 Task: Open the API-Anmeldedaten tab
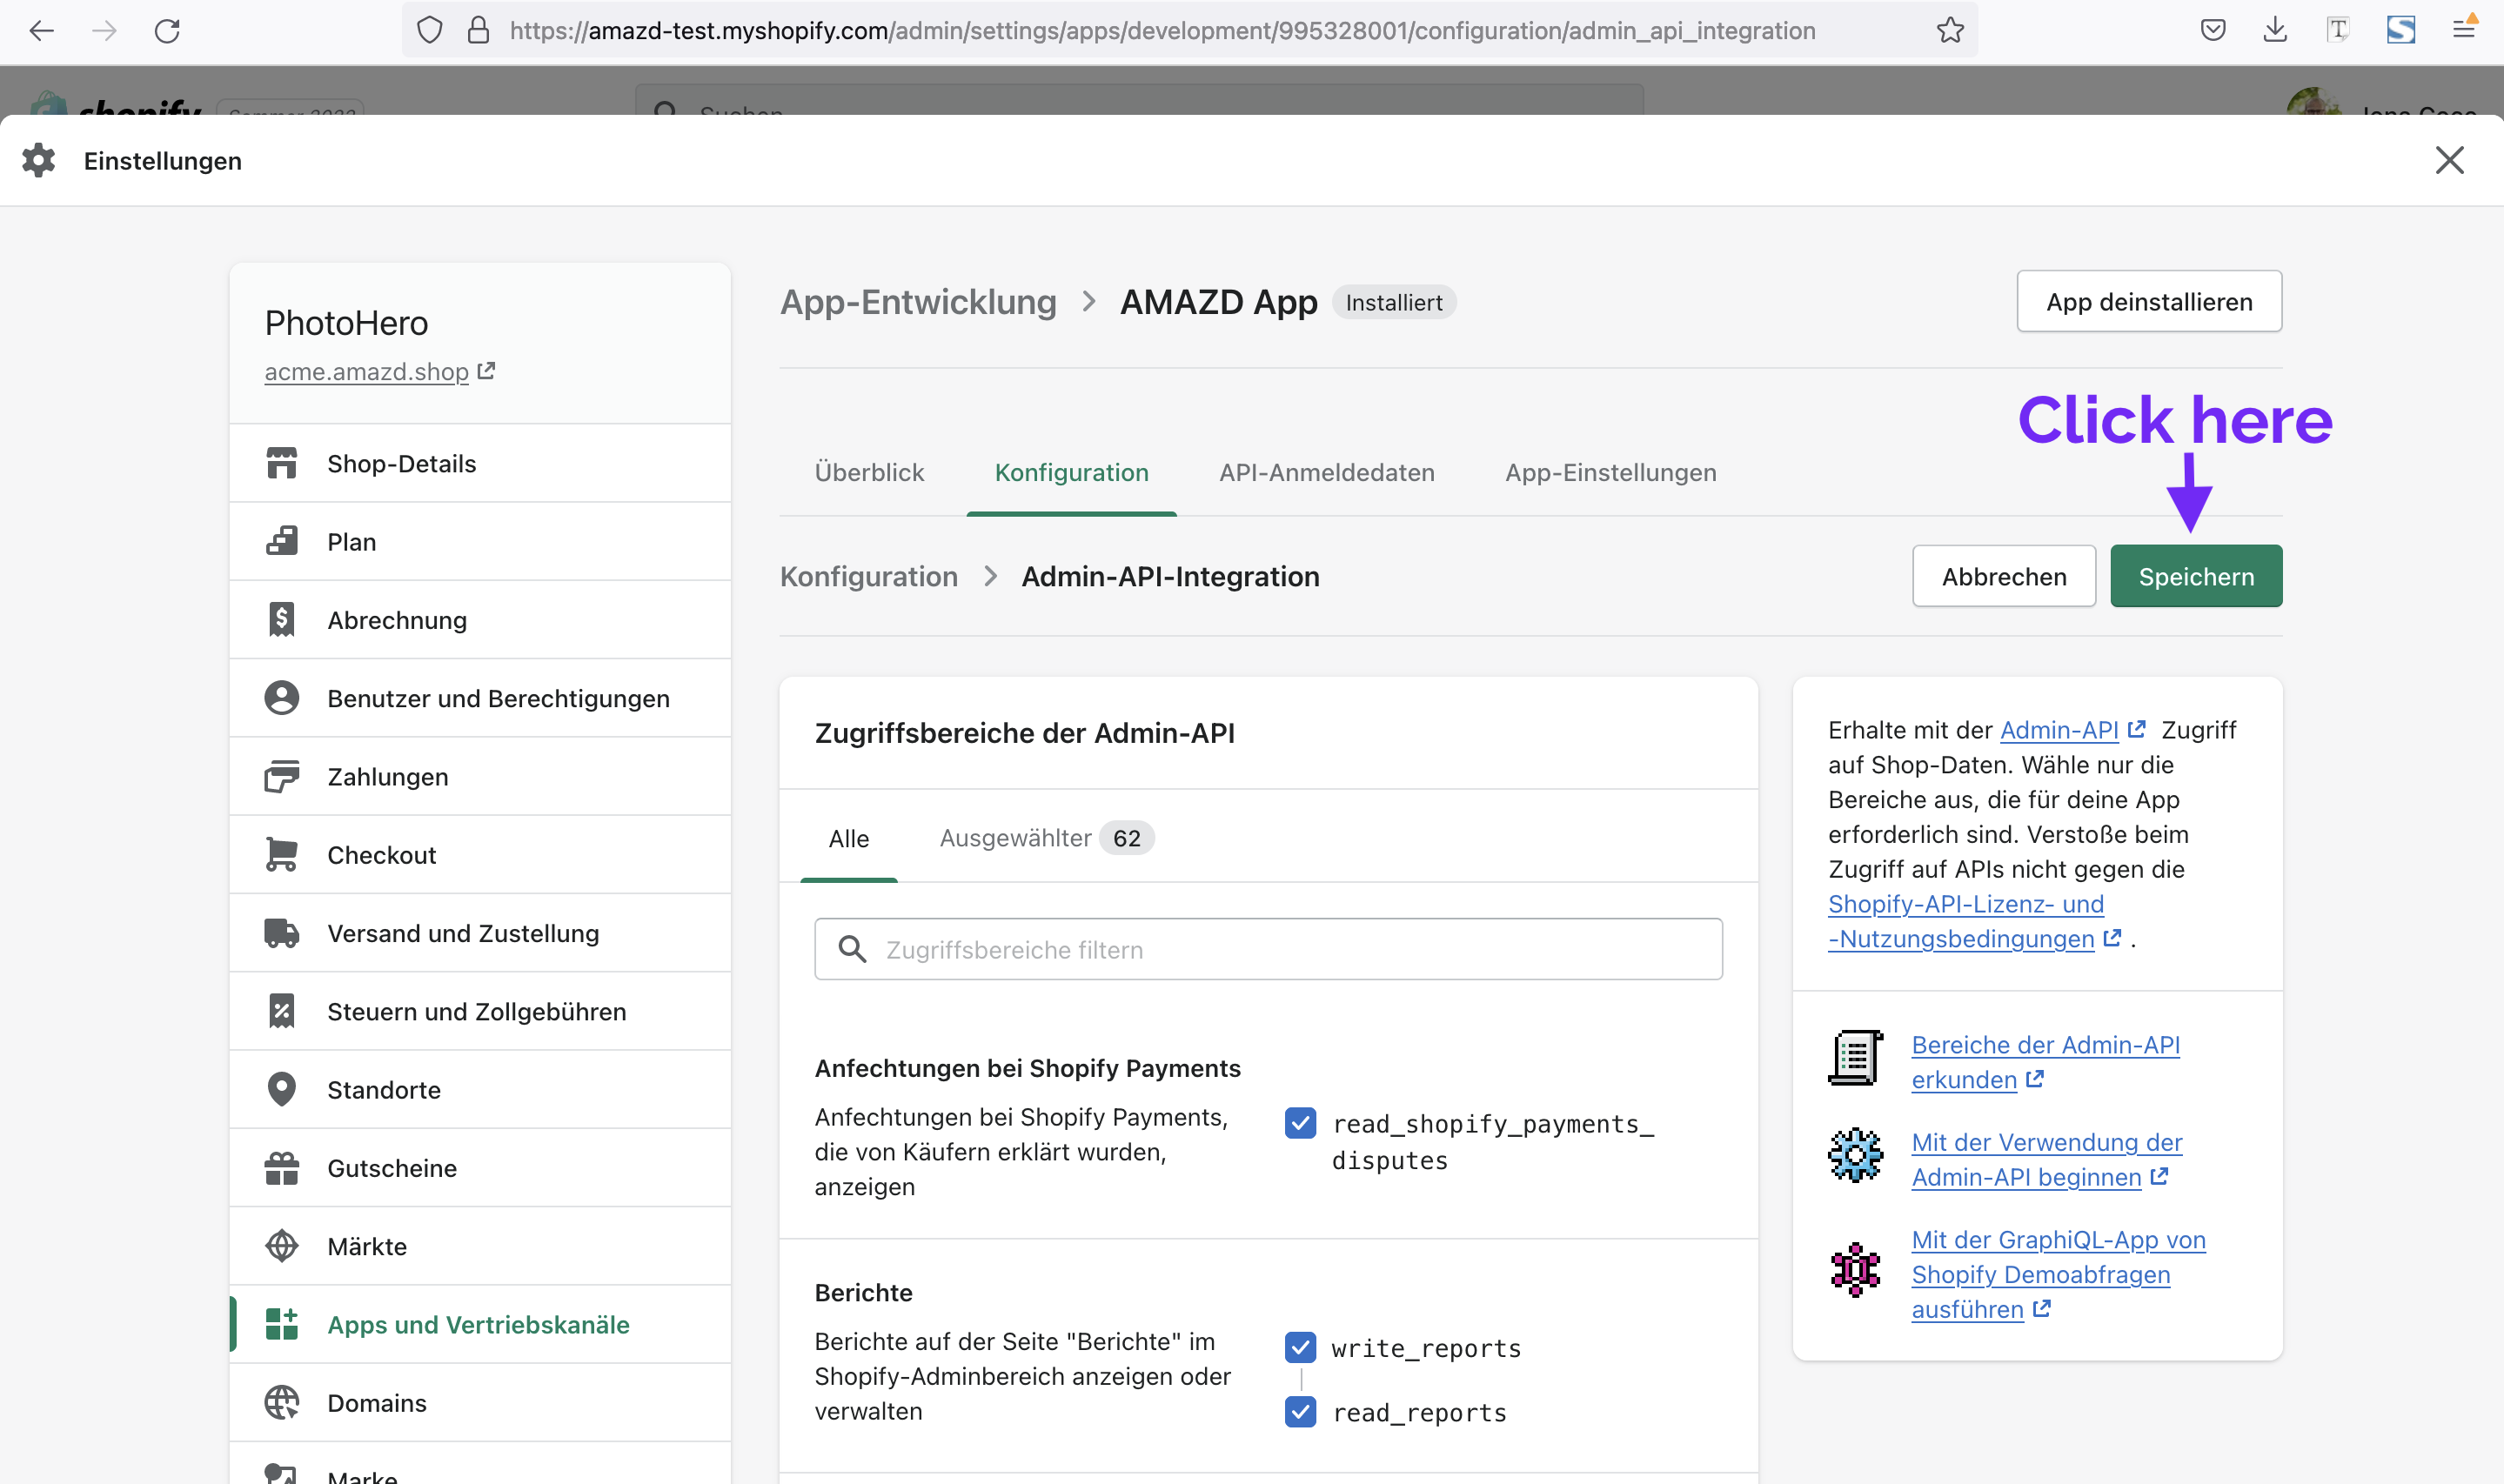pyautogui.click(x=1327, y=473)
